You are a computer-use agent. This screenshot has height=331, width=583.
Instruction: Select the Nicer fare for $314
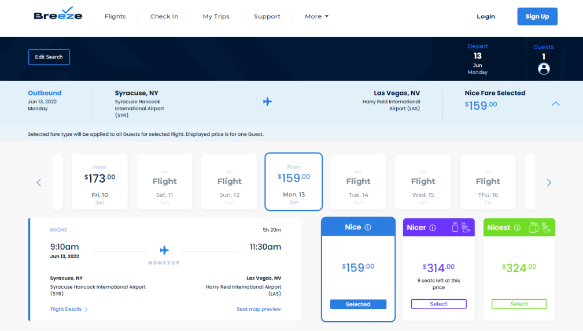[x=439, y=304]
